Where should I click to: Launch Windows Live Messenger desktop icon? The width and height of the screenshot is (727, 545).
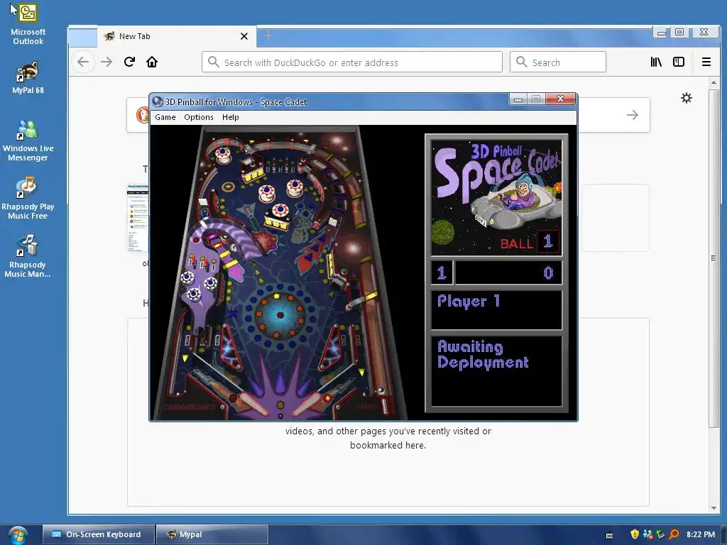28,141
